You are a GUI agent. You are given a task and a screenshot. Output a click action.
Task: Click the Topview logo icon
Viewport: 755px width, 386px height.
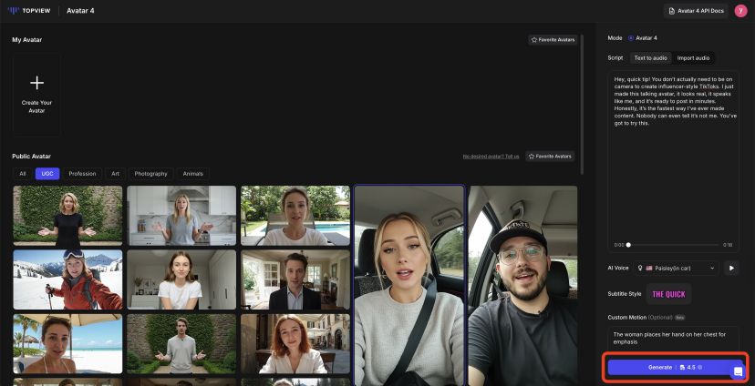click(14, 11)
